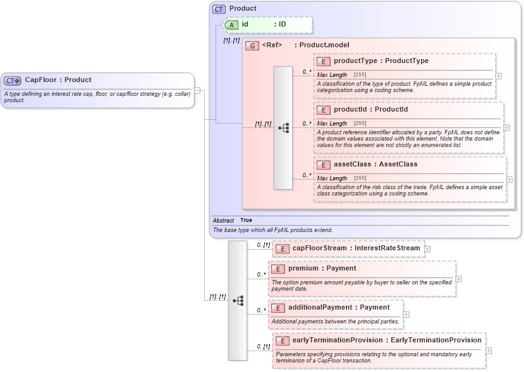
Task: Click the premium description about option premium amount
Action: pos(362,286)
